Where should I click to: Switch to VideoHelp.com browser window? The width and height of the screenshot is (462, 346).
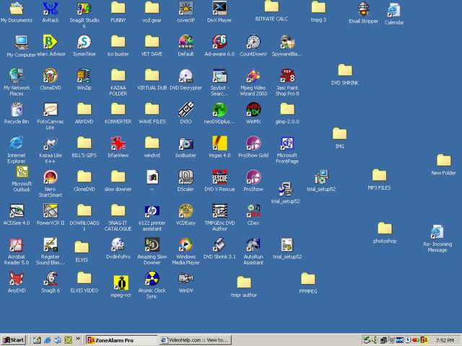(195, 340)
